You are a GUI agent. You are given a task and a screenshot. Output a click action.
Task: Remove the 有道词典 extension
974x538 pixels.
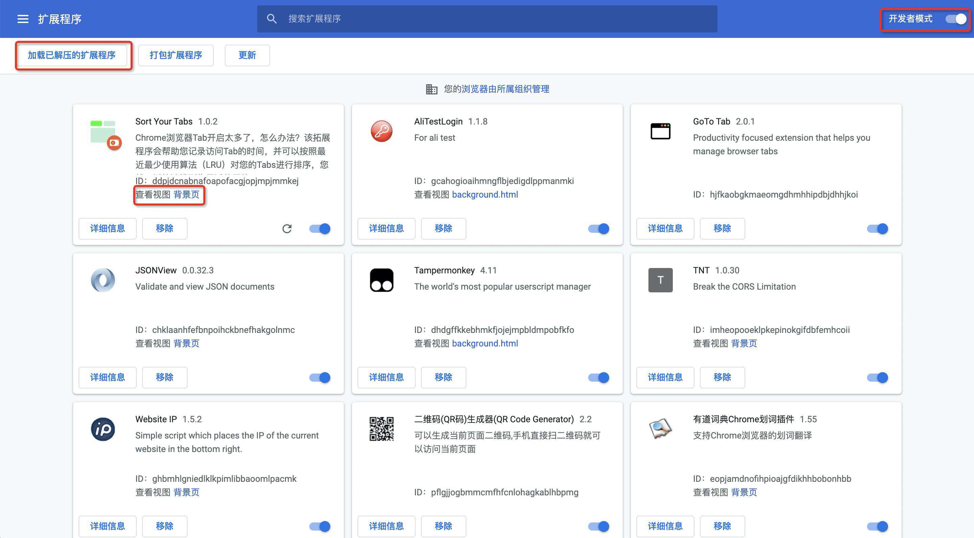click(x=722, y=526)
